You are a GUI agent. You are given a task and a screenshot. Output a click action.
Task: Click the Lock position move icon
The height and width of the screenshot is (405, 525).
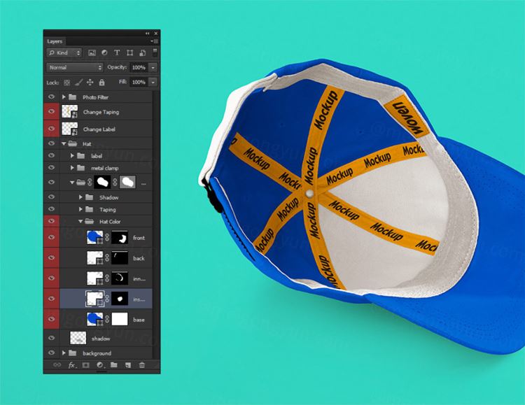(x=90, y=82)
